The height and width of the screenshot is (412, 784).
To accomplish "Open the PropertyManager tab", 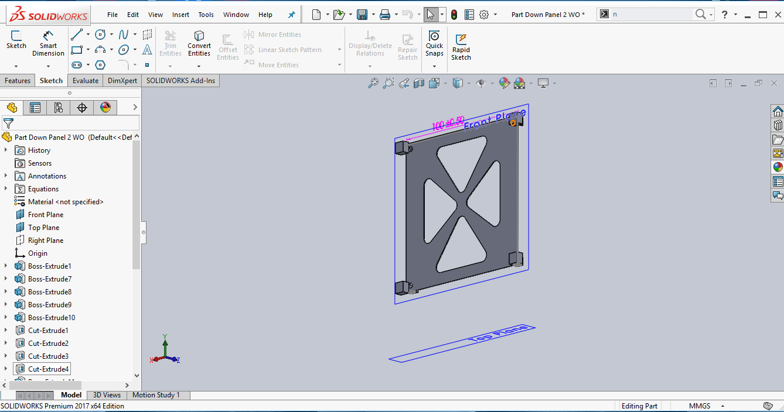I will coord(35,107).
